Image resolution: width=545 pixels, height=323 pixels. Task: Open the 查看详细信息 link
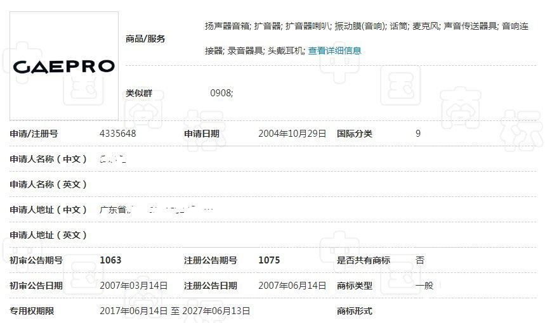[x=334, y=51]
